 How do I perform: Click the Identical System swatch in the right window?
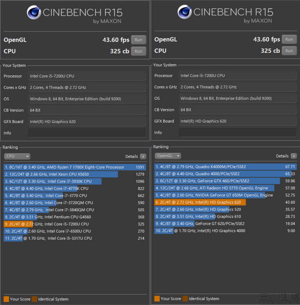pos(185,299)
